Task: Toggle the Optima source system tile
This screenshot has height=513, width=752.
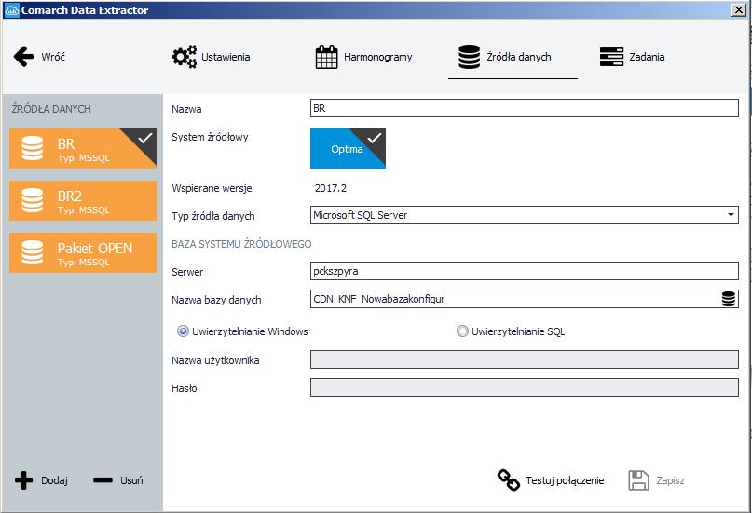Action: [x=348, y=148]
